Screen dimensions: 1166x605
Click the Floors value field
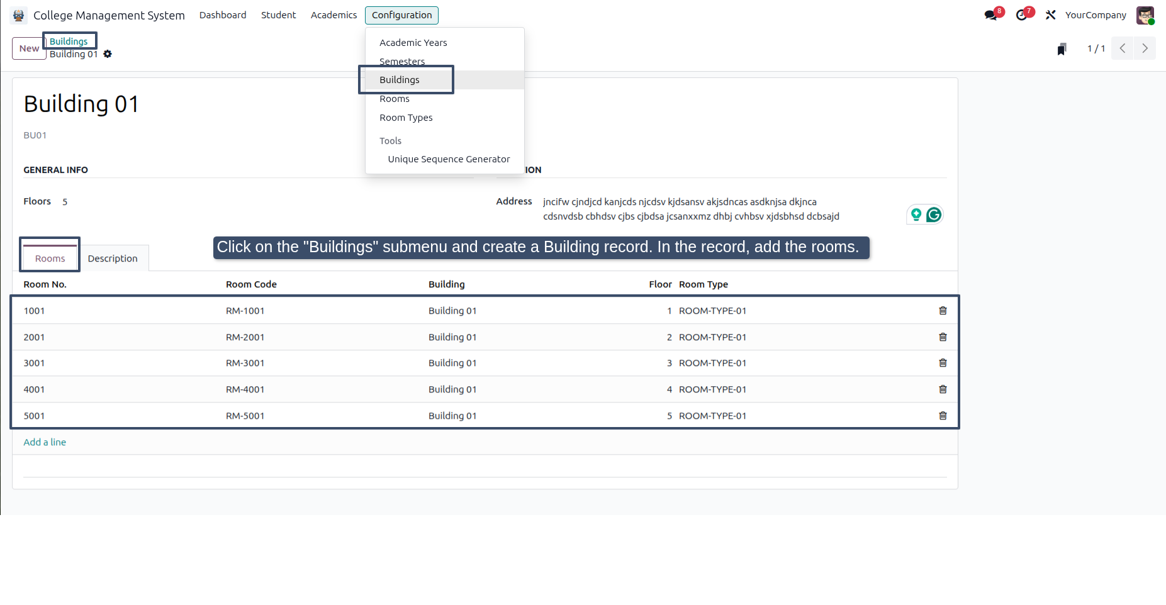point(65,202)
